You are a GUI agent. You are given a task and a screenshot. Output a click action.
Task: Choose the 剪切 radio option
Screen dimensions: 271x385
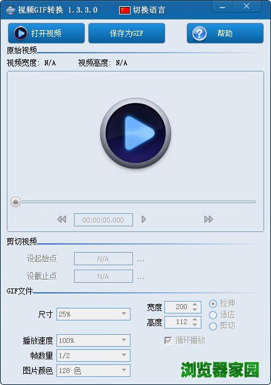213,326
